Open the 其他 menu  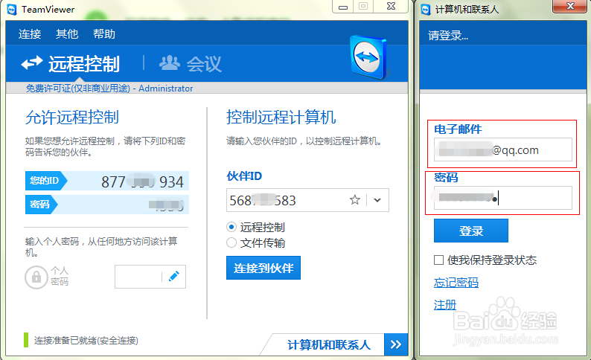pyautogui.click(x=67, y=34)
